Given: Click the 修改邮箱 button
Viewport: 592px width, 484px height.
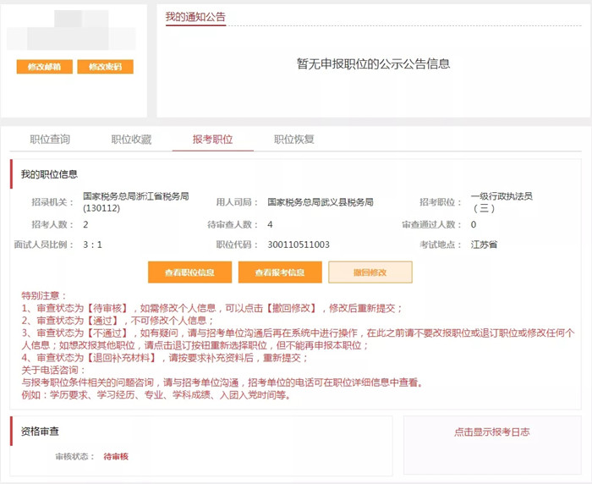Looking at the screenshot, I should pos(45,67).
